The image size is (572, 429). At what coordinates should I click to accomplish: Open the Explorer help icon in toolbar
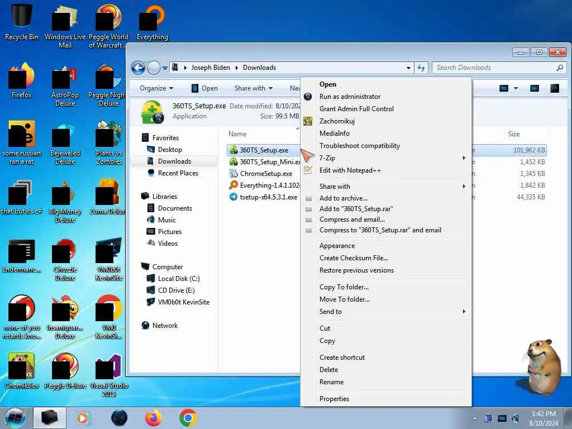coord(555,88)
